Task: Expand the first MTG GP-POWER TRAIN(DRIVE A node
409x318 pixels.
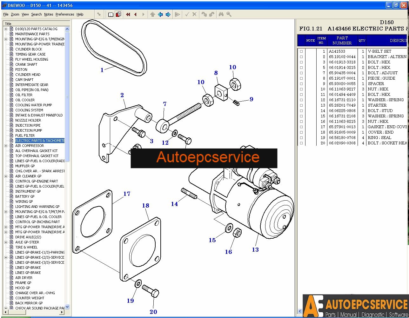Action: 6,227
